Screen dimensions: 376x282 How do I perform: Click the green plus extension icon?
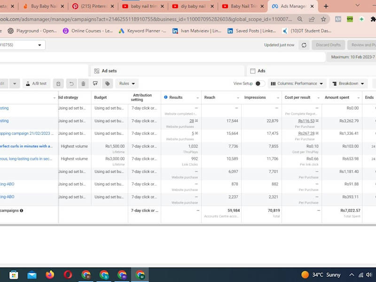tap(361, 19)
